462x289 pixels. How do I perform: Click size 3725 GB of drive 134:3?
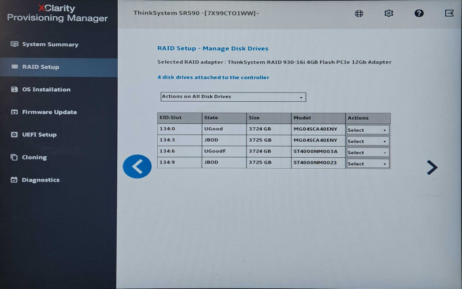(x=269, y=140)
